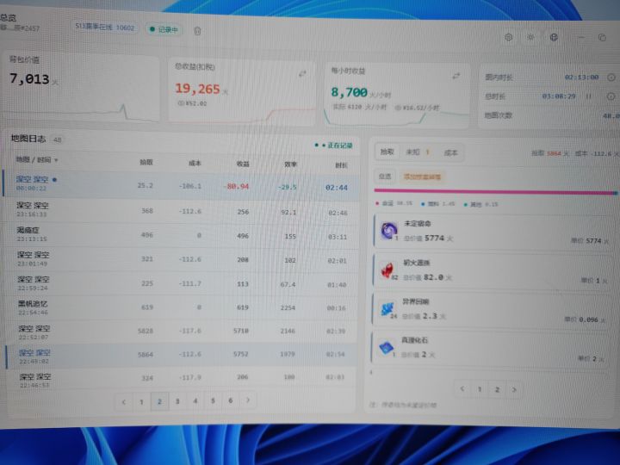The image size is (620, 465).
Task: Switch to the 成本 tab
Action: pyautogui.click(x=450, y=152)
